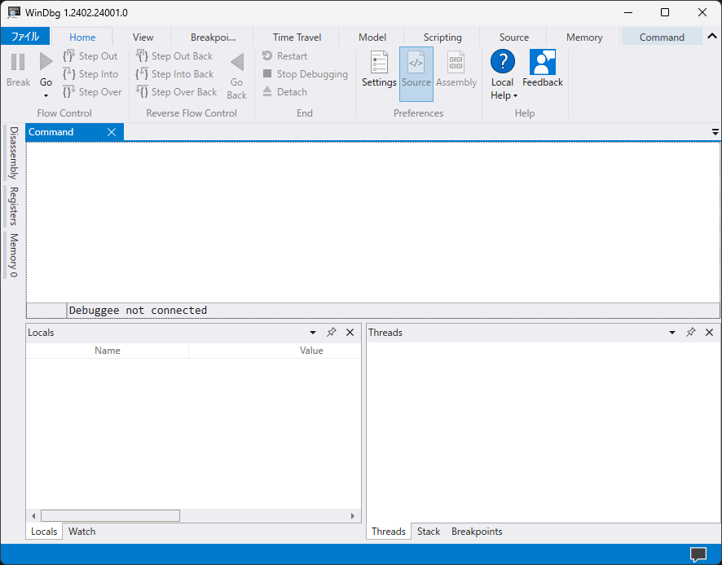Click the Locals right scroll arrow

pyautogui.click(x=353, y=516)
